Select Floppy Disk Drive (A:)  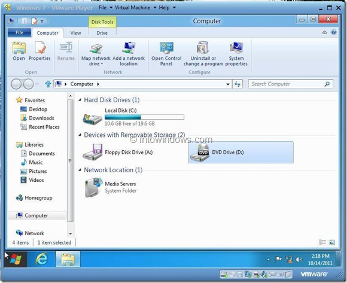[118, 152]
